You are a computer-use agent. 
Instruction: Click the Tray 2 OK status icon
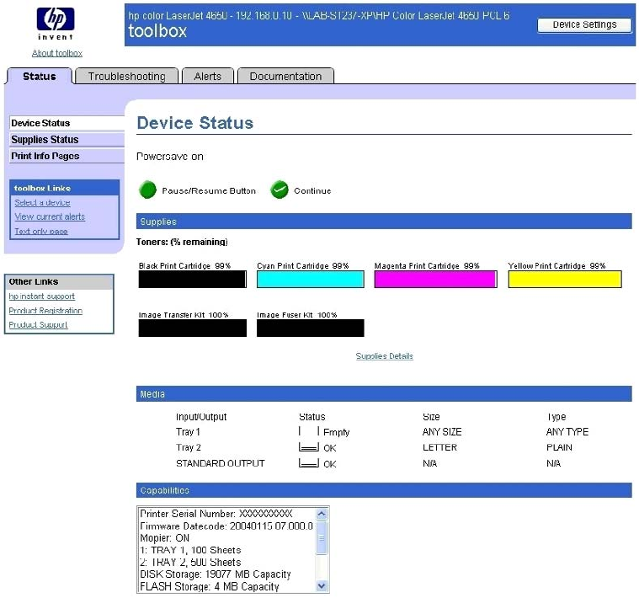(308, 447)
